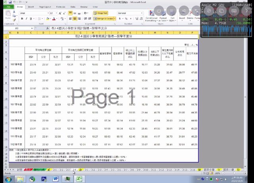Switch to the Page Layout ribbon tab
Image resolution: width=254 pixels, height=183 pixels.
coord(44,7)
